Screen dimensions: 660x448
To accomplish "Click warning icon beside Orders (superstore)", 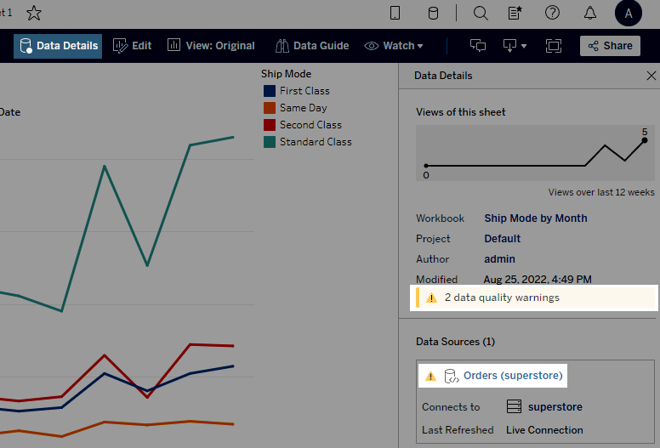I will (x=430, y=376).
